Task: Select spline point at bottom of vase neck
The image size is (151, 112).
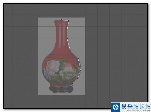Action: [x=67, y=39]
